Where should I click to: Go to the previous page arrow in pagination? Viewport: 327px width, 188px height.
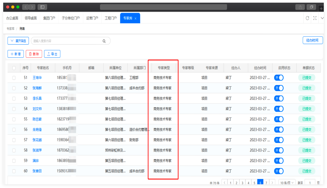[x=224, y=183]
